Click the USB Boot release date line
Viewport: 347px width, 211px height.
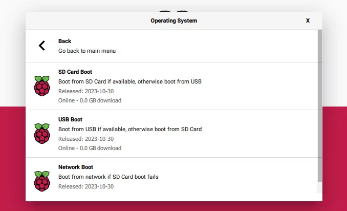click(86, 139)
